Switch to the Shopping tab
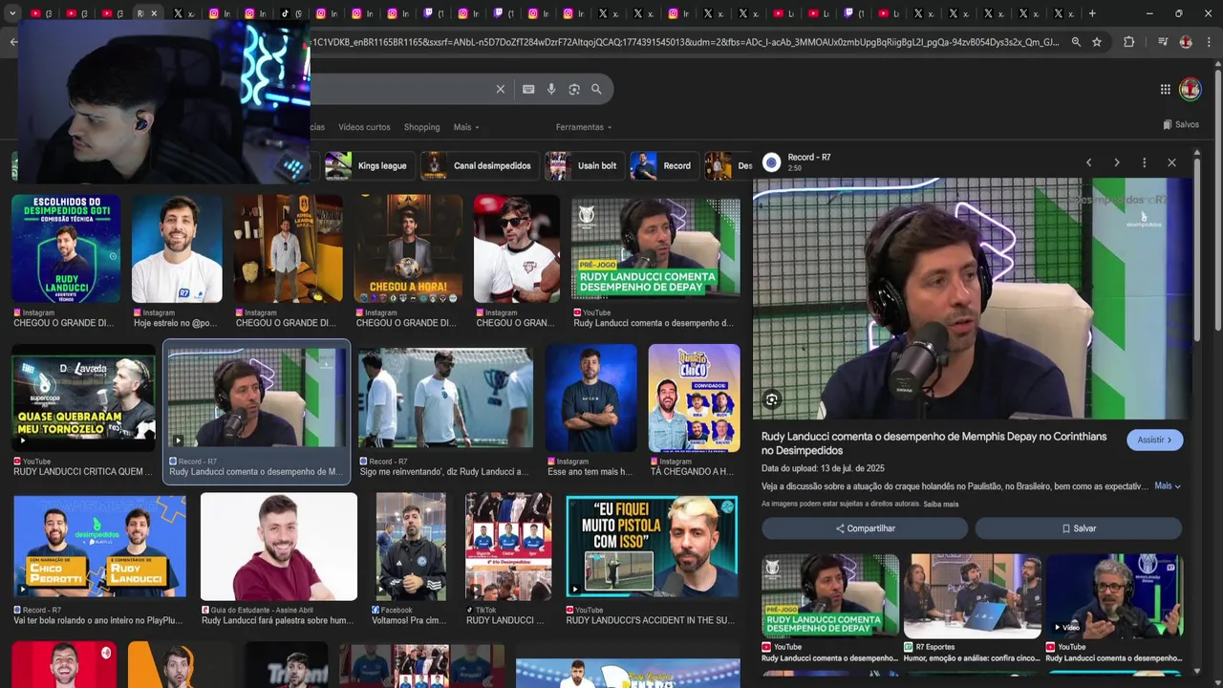Screen dimensions: 1223x688 click(421, 127)
